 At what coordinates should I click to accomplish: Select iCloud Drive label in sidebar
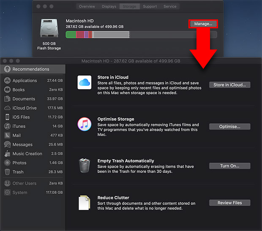25,108
